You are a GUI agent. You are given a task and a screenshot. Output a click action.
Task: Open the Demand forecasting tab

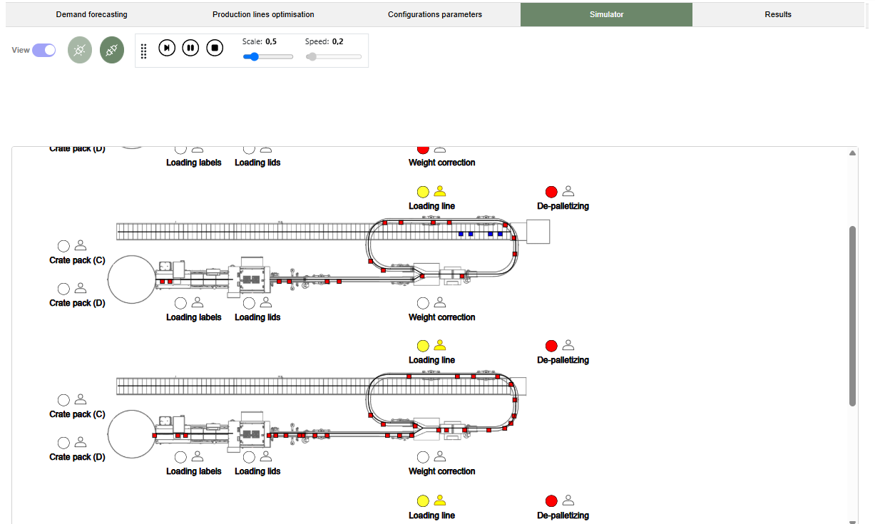(x=91, y=14)
